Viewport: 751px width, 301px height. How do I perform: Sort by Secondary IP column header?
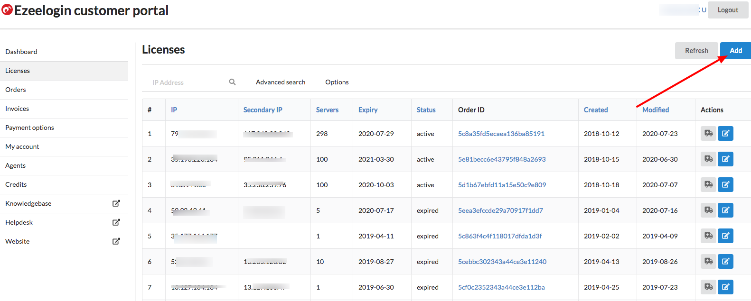263,110
